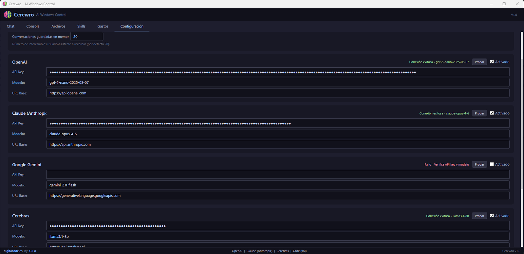Click the GILA link in the footer
524x254 pixels.
point(33,251)
